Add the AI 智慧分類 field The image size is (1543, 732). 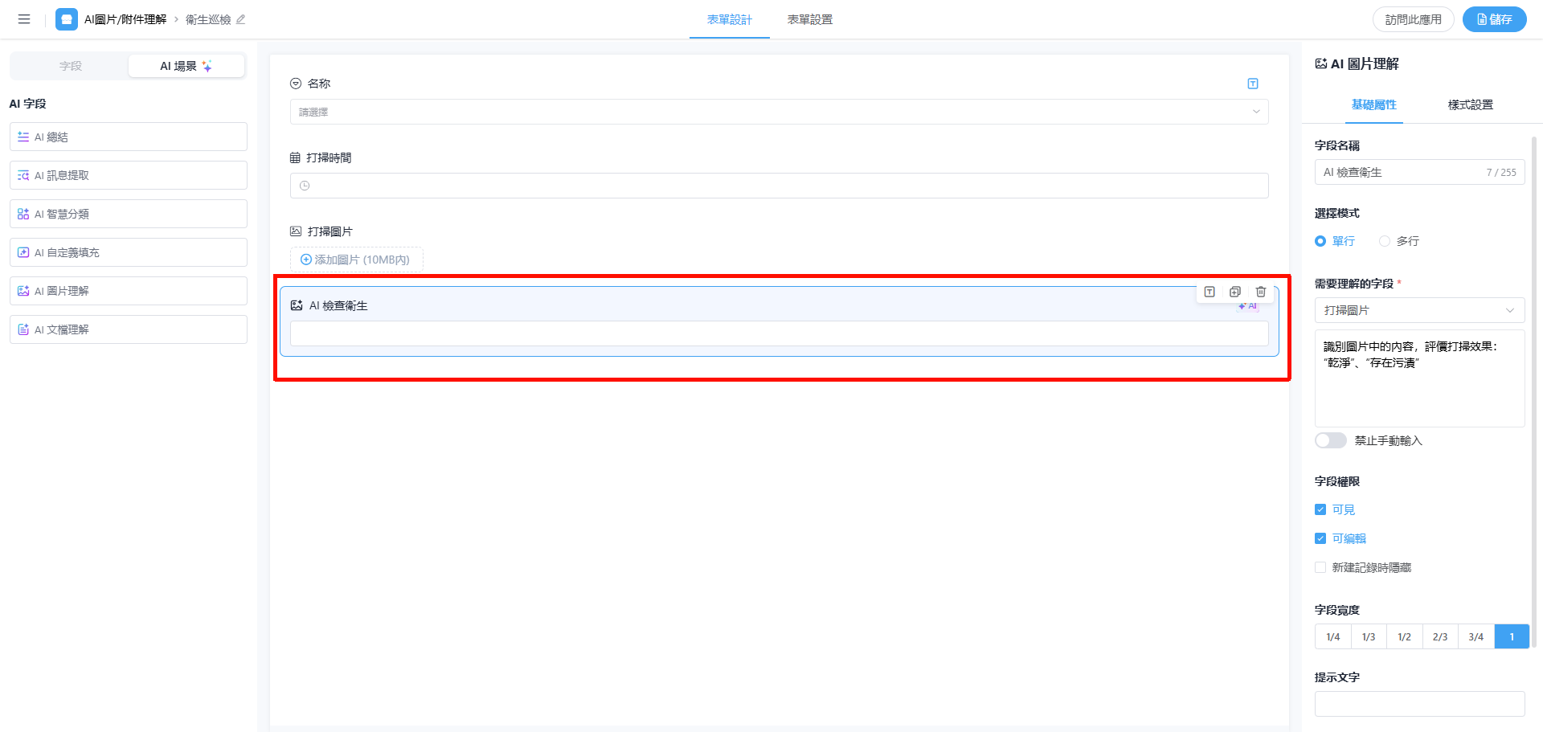pyautogui.click(x=129, y=215)
